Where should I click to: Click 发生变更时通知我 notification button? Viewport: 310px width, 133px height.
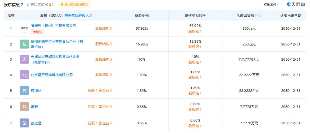pyautogui.click(x=74, y=5)
